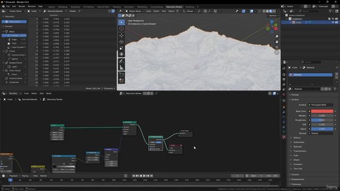Open Object Mode dropdown in viewport

coord(134,11)
